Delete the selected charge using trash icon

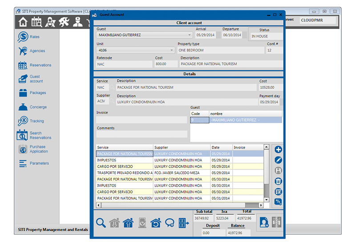tap(279, 181)
